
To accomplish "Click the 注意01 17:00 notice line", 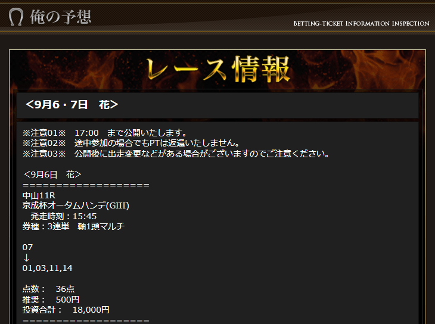I will point(105,133).
